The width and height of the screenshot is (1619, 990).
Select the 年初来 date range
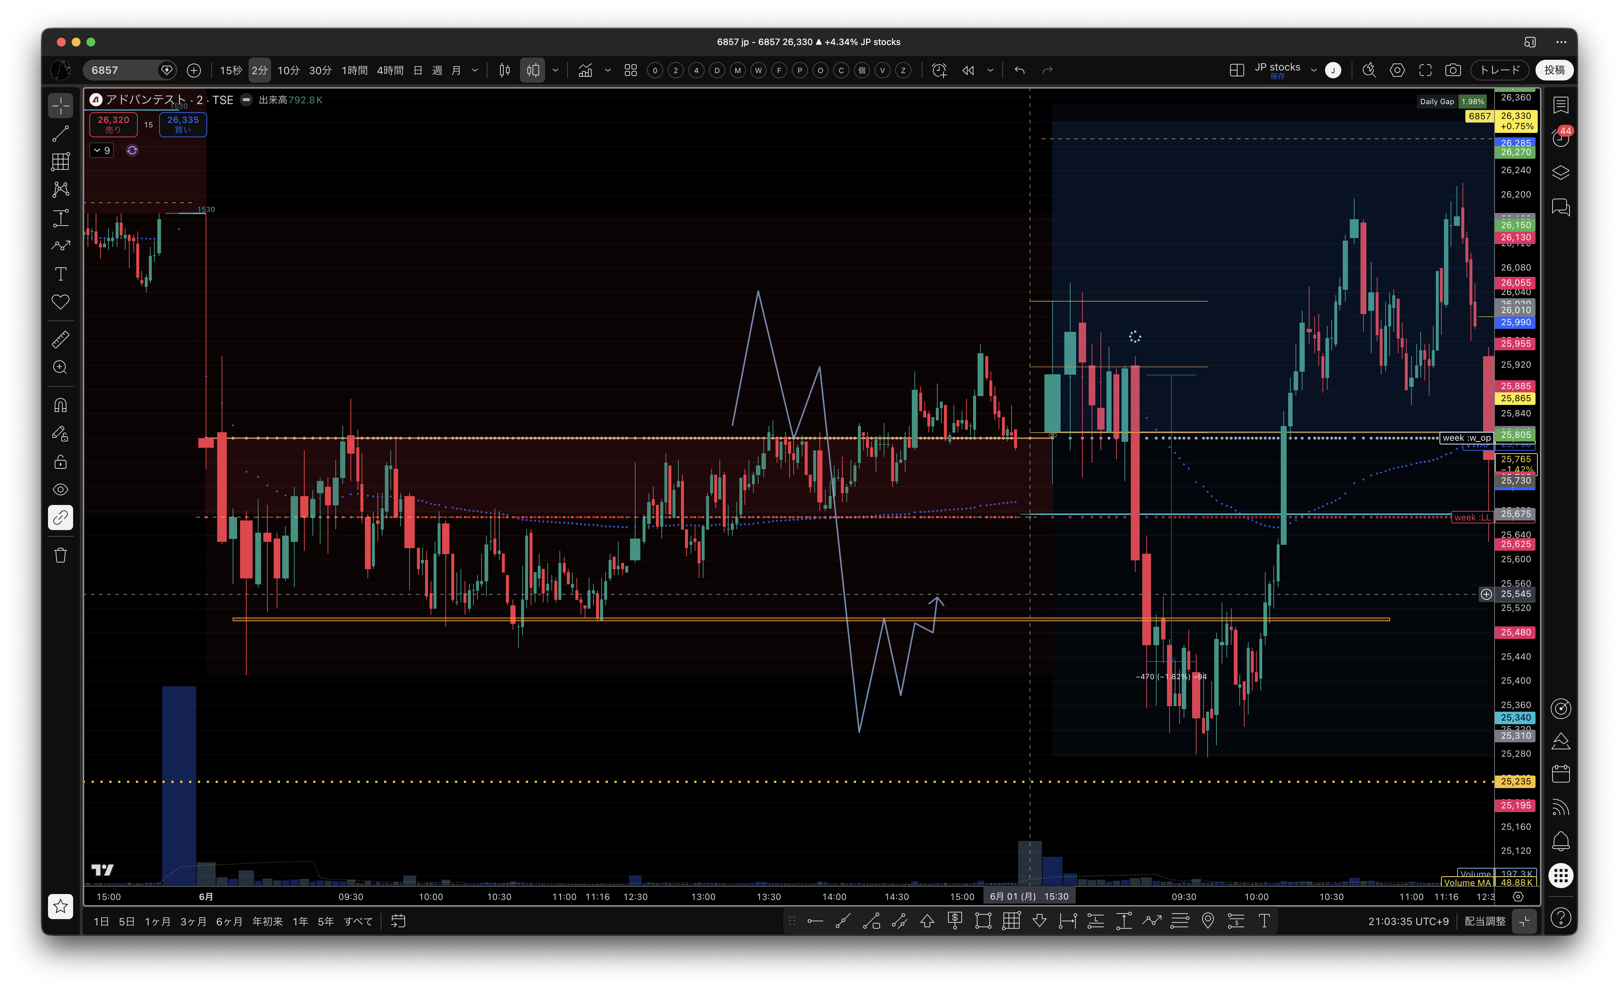[267, 922]
